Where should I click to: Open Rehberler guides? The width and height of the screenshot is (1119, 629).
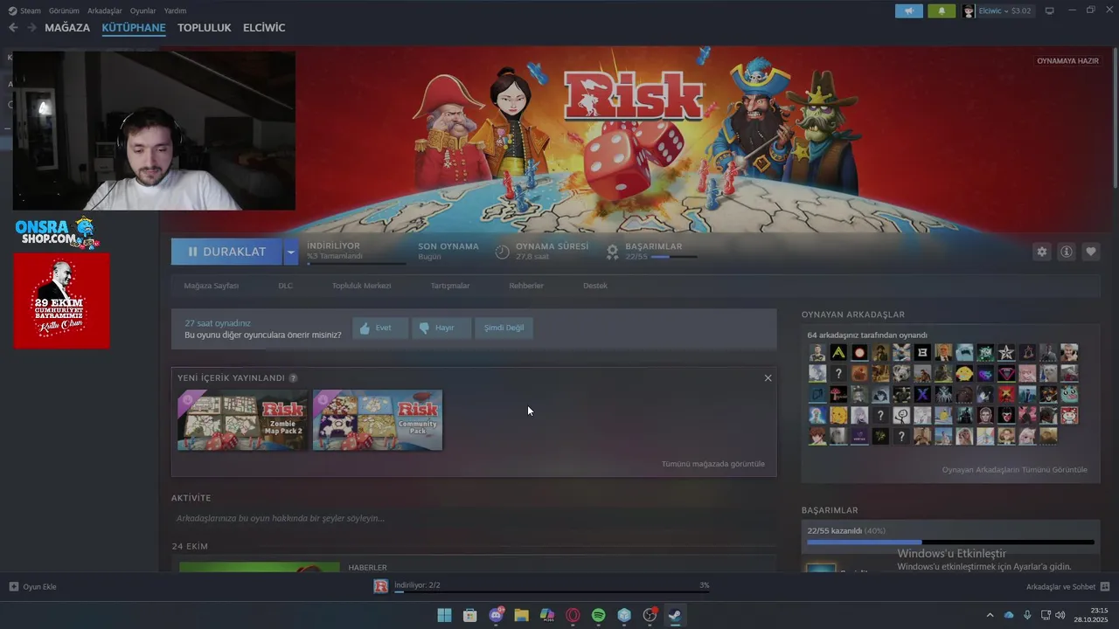coord(526,286)
